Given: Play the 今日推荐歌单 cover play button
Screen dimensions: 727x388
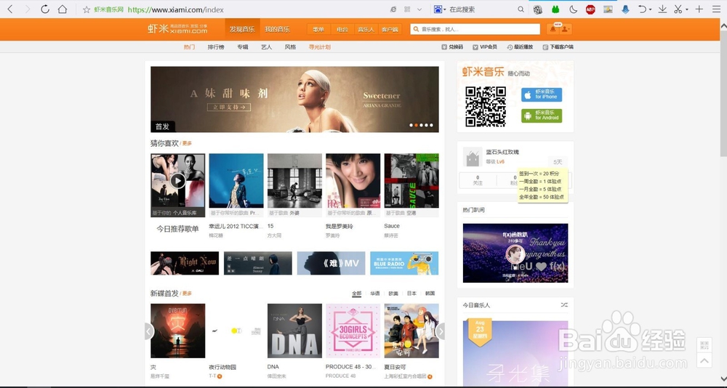Looking at the screenshot, I should [x=177, y=181].
